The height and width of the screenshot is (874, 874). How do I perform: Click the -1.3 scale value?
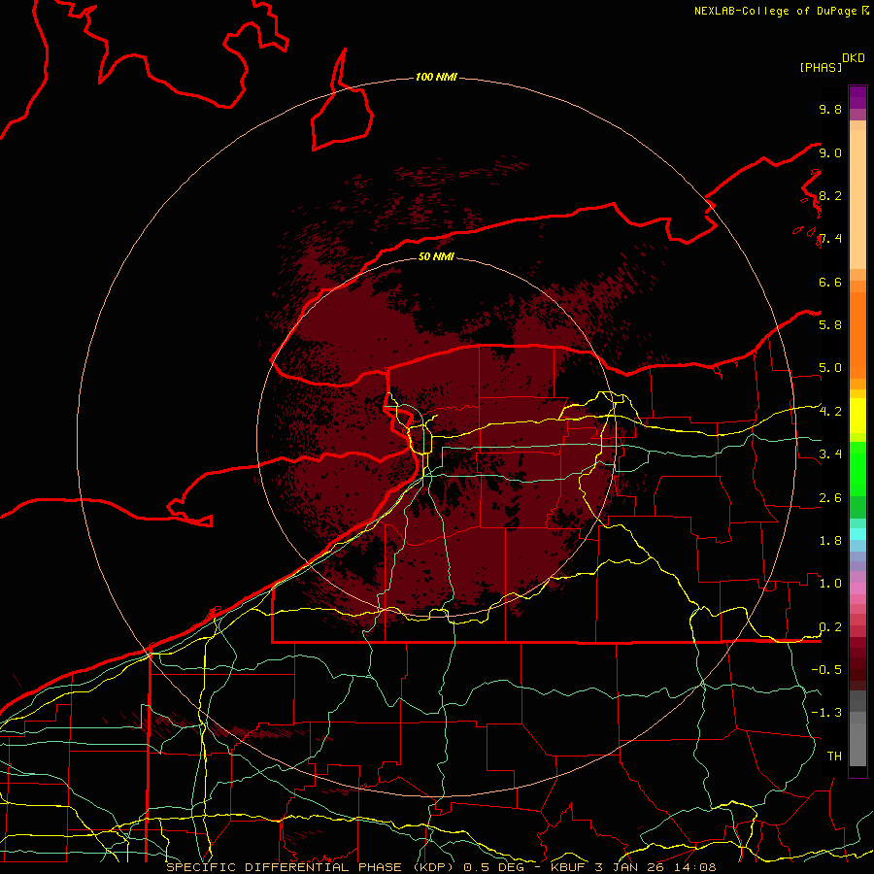826,713
